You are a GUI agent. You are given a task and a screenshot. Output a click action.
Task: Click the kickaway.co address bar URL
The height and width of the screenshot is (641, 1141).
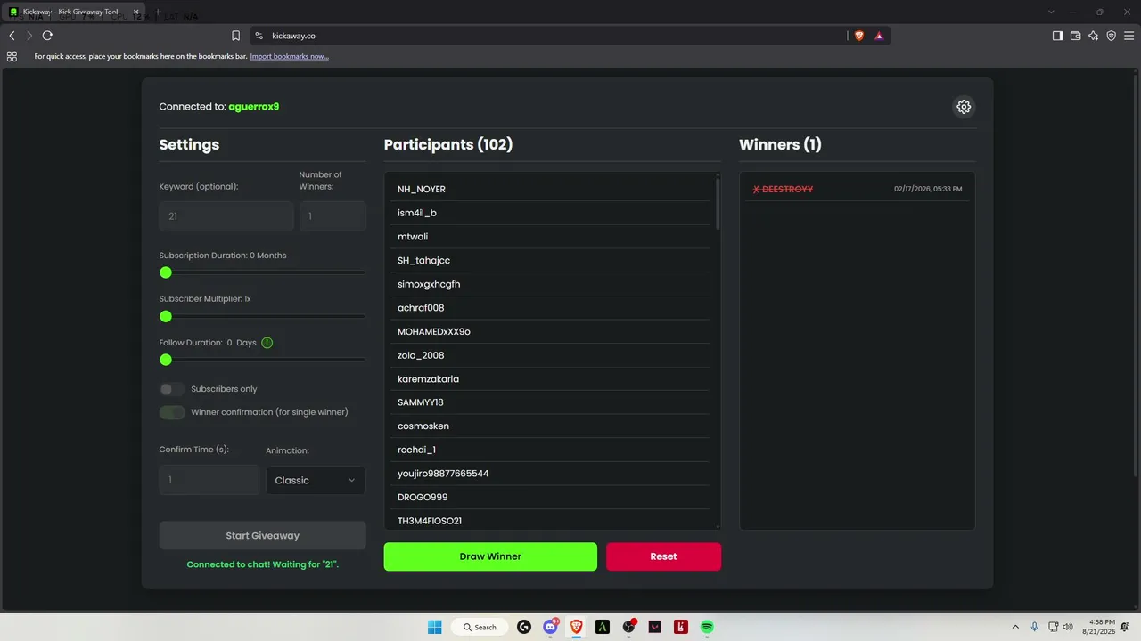[293, 36]
